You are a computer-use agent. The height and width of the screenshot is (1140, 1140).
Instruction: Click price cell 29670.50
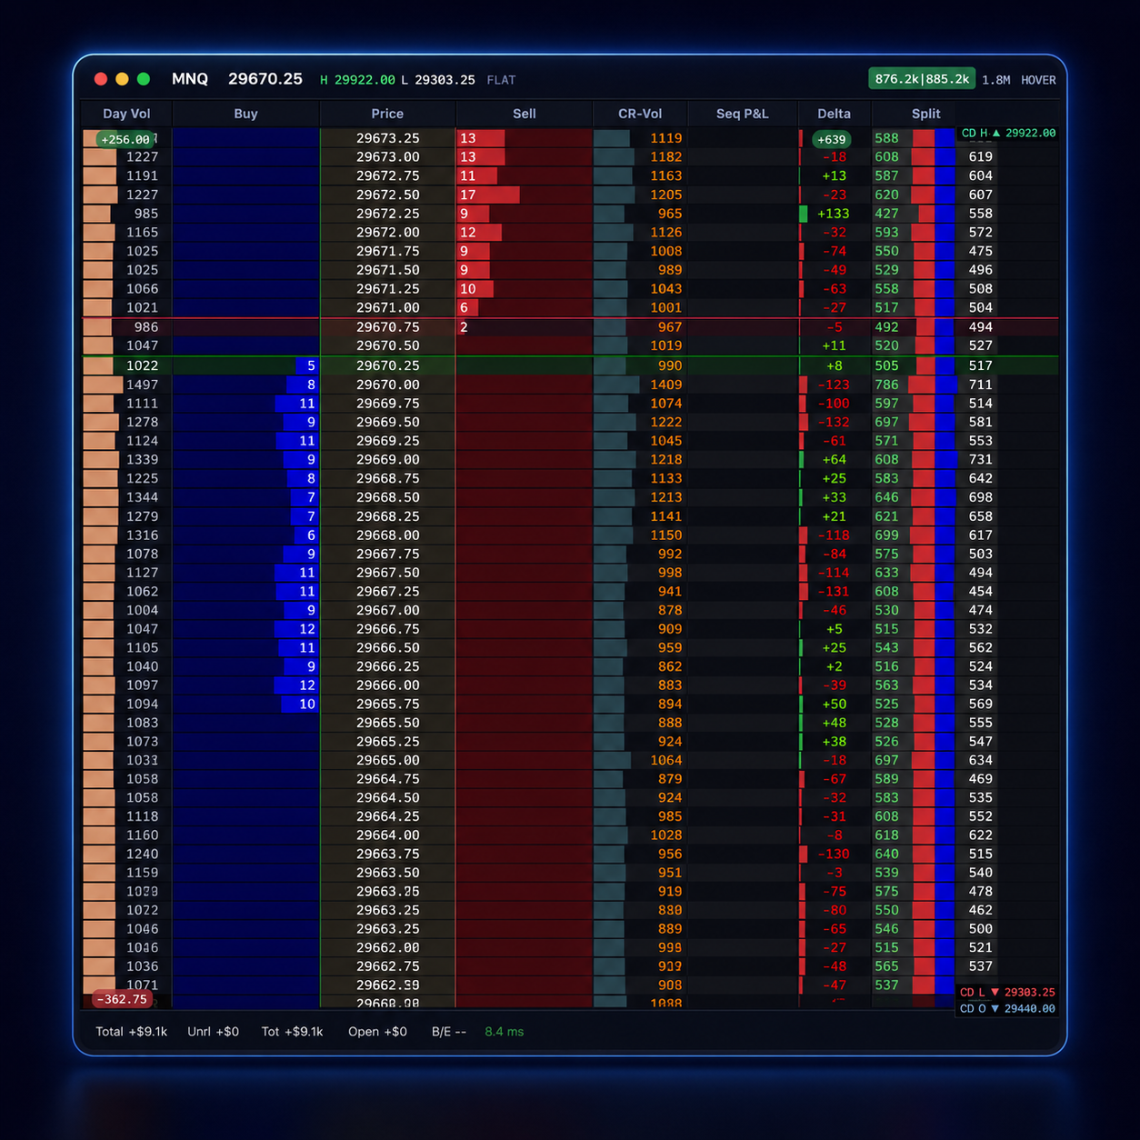[x=388, y=345]
